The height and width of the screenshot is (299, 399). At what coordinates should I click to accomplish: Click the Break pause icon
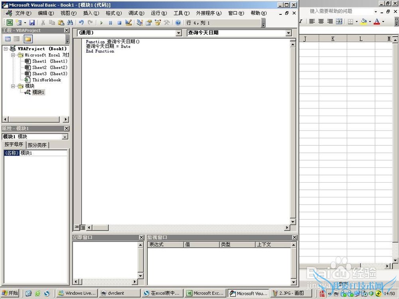(111, 23)
